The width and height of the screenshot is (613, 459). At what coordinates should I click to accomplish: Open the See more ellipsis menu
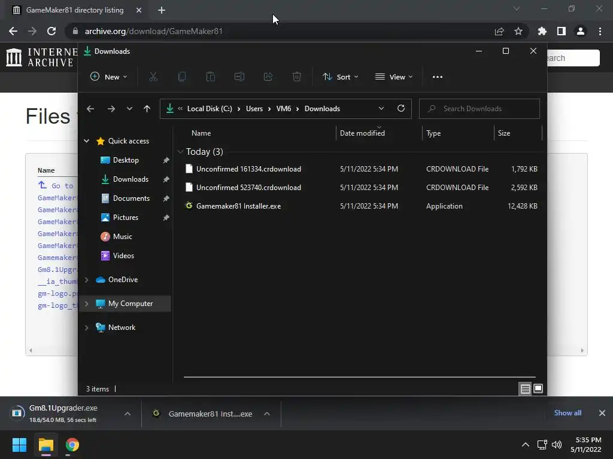click(x=438, y=77)
